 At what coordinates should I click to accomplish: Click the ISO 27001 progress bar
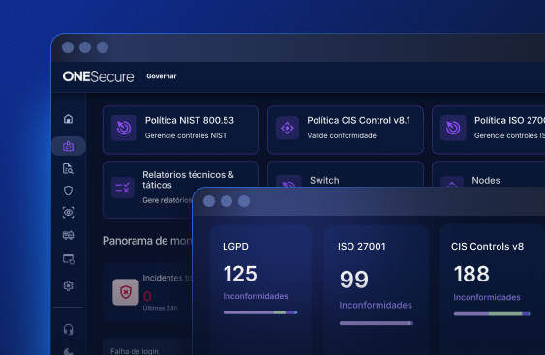(x=377, y=323)
